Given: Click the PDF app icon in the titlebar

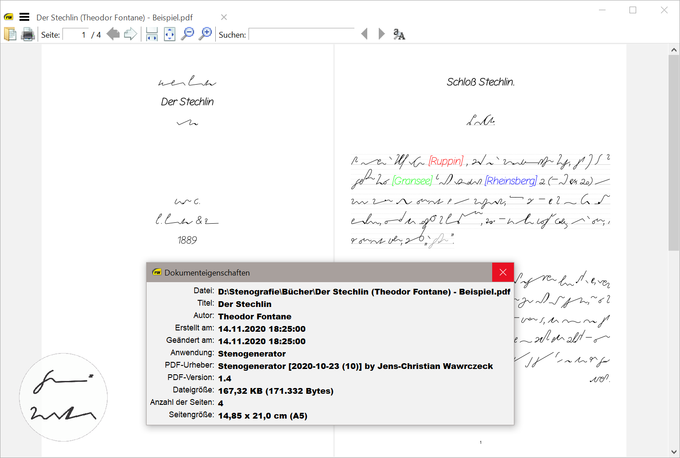Looking at the screenshot, I should click(8, 16).
